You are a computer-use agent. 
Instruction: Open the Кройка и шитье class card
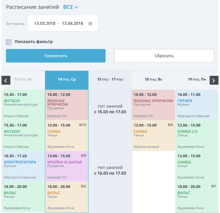click(67, 166)
